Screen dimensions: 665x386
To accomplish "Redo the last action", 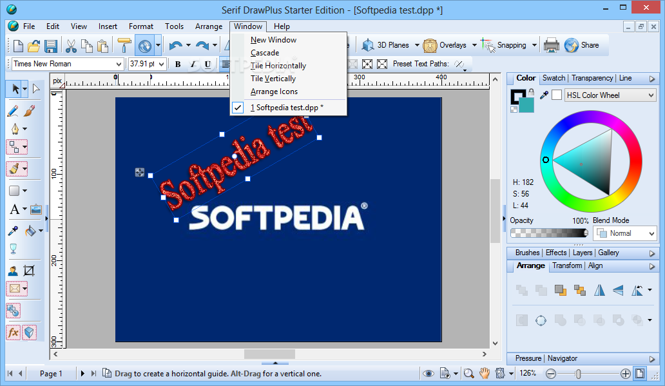I will coord(202,45).
